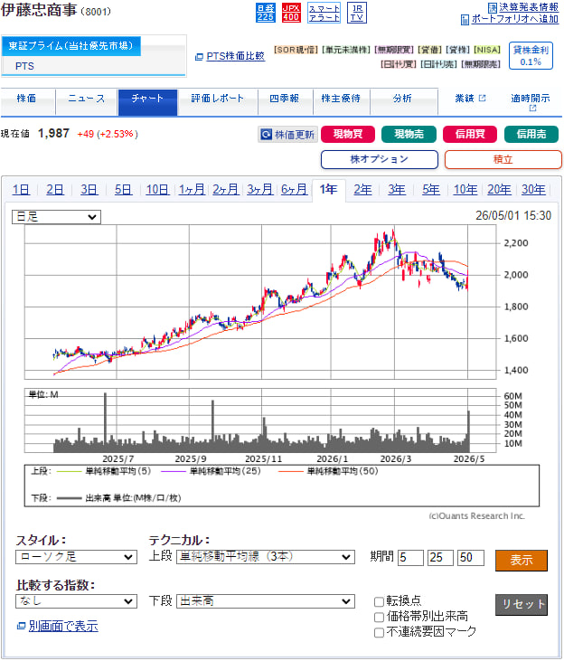Open スタイル ローソク足 dropdown
The height and width of the screenshot is (661, 564).
pos(76,557)
